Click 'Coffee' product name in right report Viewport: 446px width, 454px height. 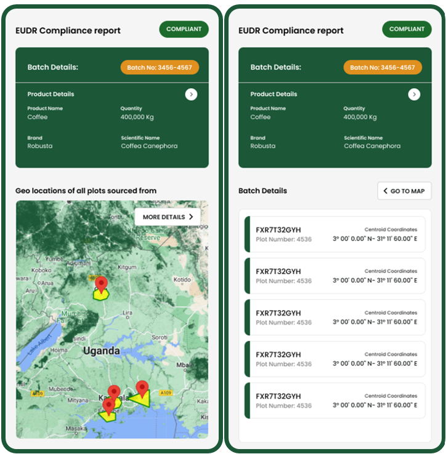coord(261,117)
